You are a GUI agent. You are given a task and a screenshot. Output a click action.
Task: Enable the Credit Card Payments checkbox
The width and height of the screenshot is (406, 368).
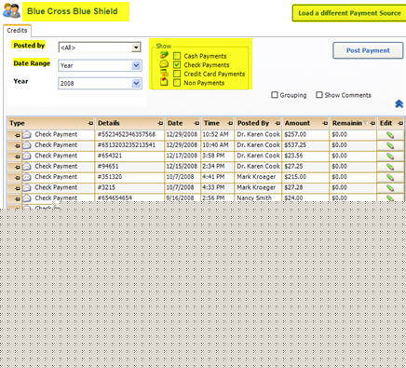(177, 74)
